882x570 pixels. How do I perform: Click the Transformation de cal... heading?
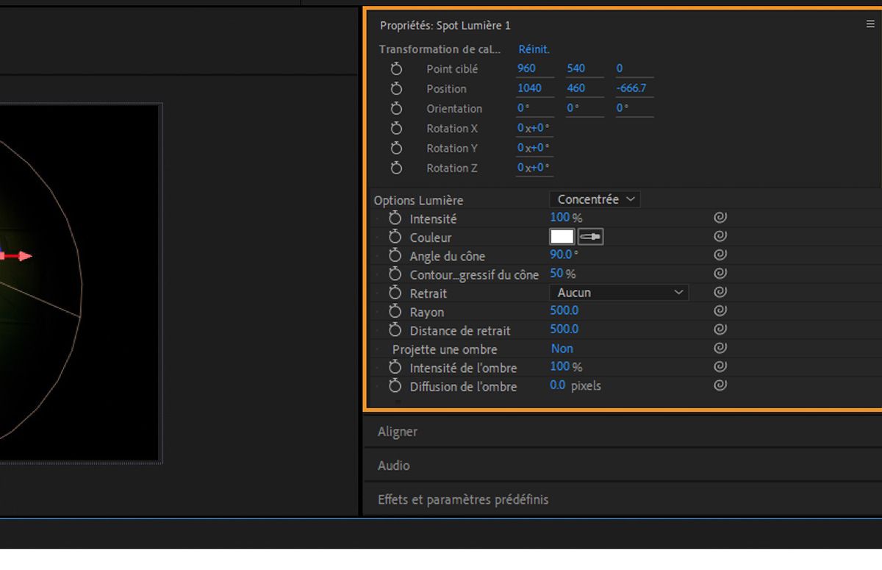(x=440, y=49)
